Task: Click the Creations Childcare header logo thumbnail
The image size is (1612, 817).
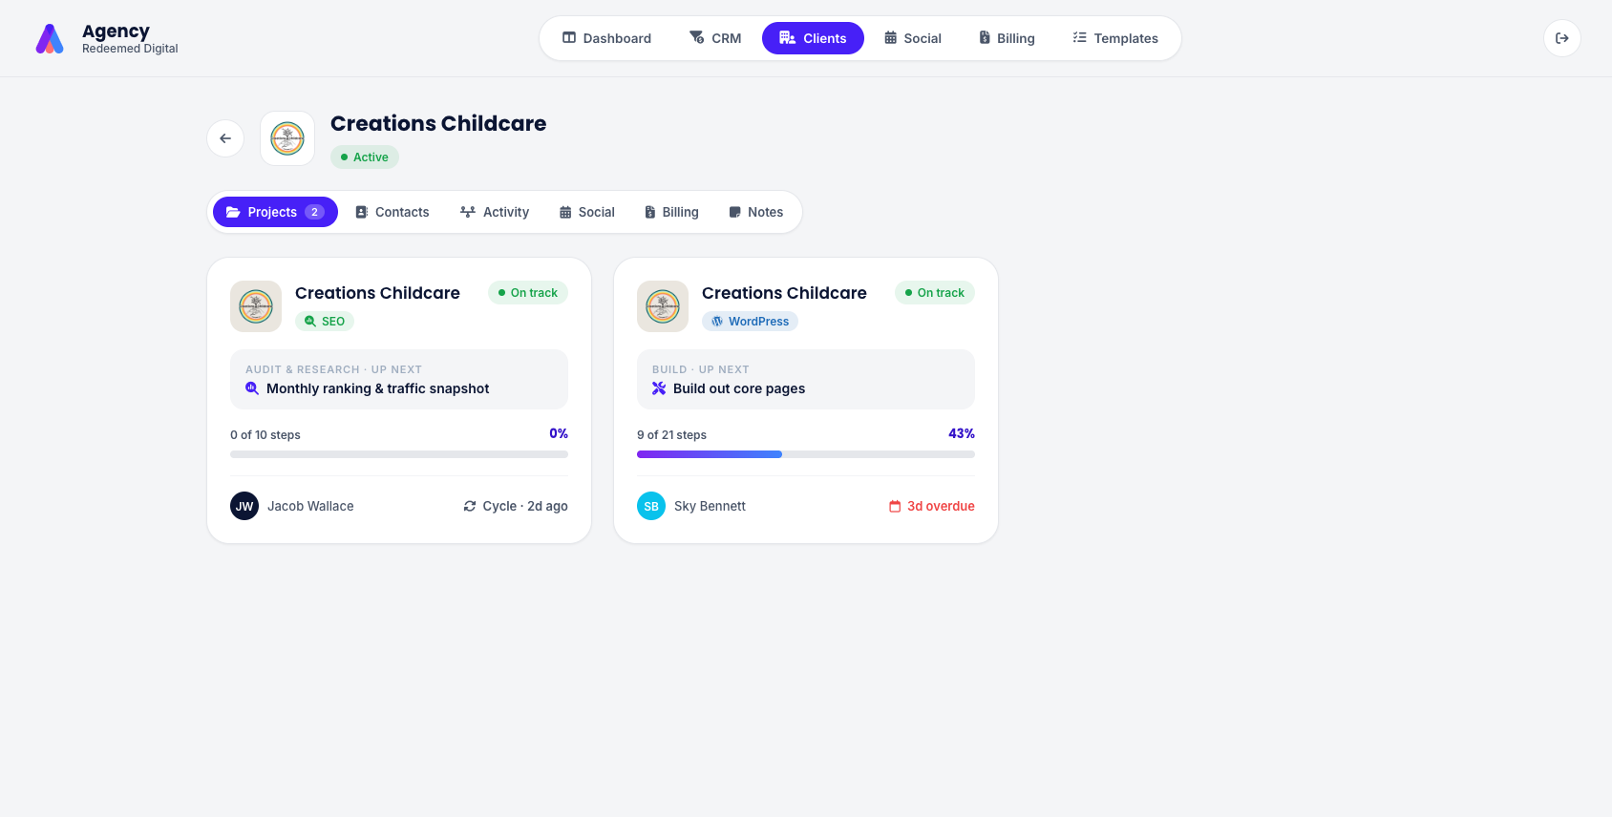Action: click(x=287, y=138)
